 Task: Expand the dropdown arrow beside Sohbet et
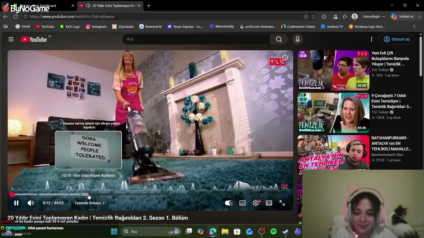tap(420, 17)
